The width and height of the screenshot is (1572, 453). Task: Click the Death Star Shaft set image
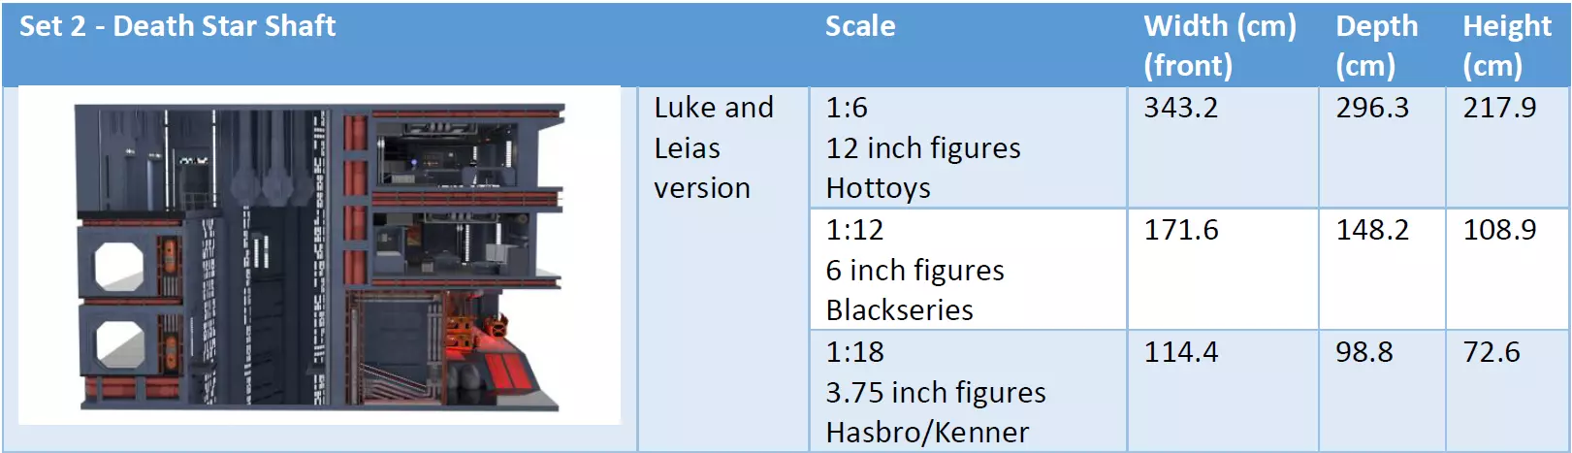tap(319, 255)
